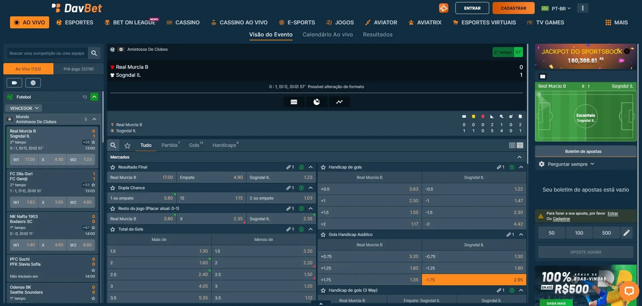The width and height of the screenshot is (642, 306).
Task: Open the line graph trend icon
Action: [339, 102]
